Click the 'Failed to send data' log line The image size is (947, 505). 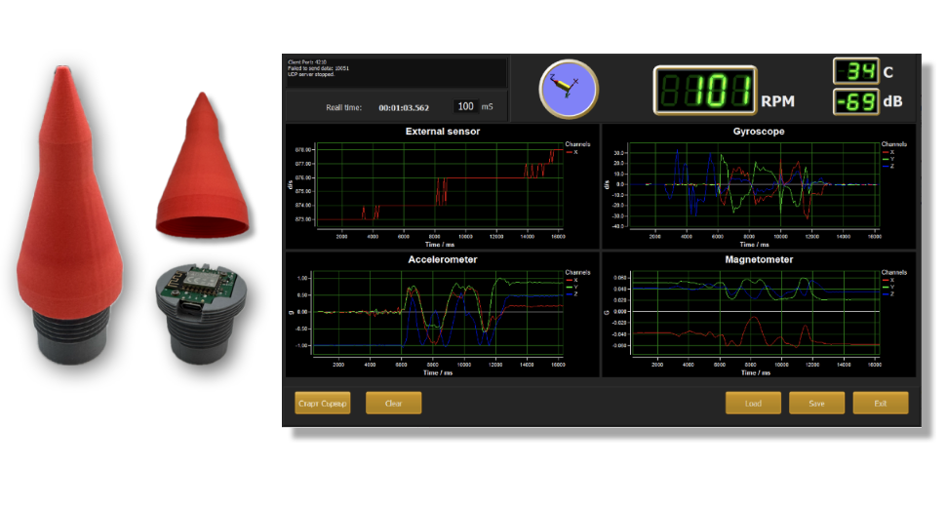[318, 68]
